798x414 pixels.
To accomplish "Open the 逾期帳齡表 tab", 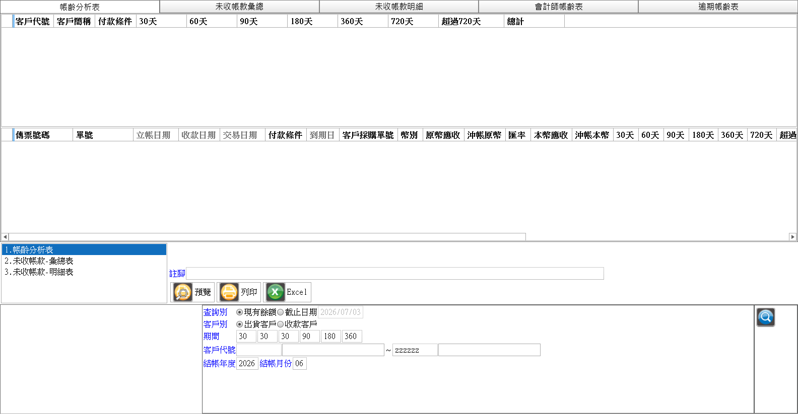I will pyautogui.click(x=718, y=7).
